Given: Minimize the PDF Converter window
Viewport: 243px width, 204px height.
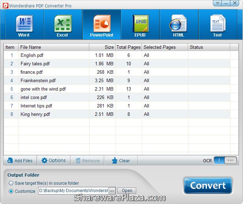Looking at the screenshot, I should (226, 3).
